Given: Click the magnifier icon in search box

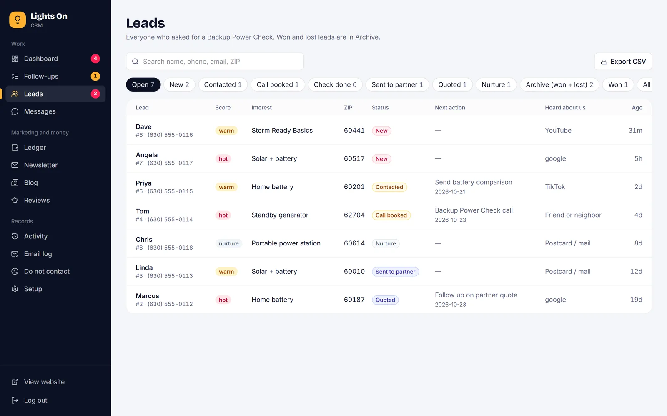Looking at the screenshot, I should [x=135, y=62].
